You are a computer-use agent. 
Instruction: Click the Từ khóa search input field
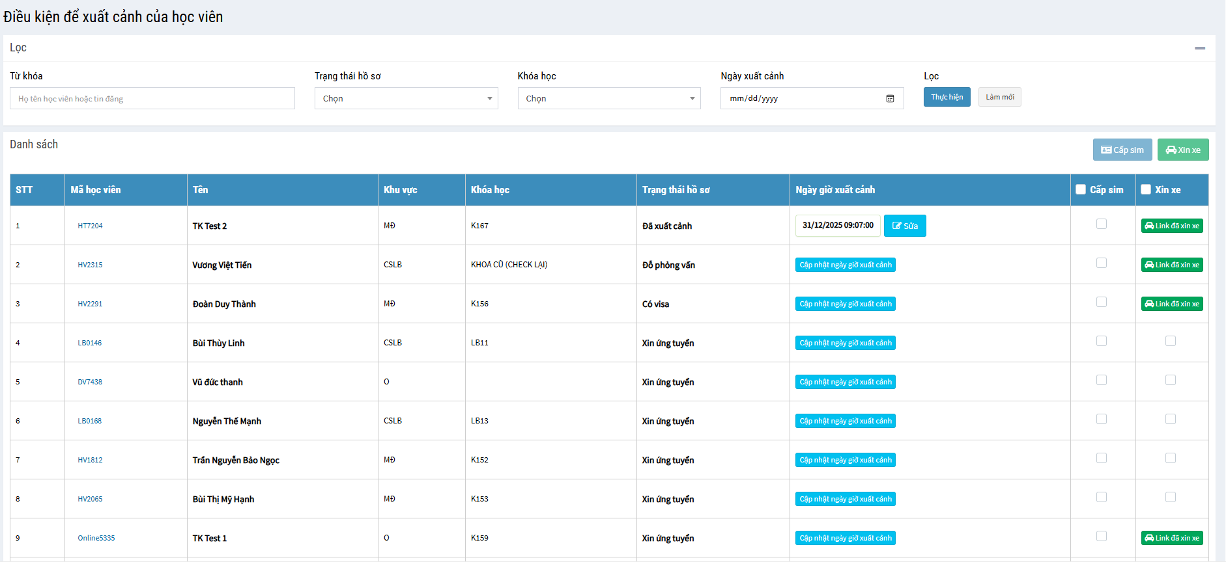pos(152,99)
